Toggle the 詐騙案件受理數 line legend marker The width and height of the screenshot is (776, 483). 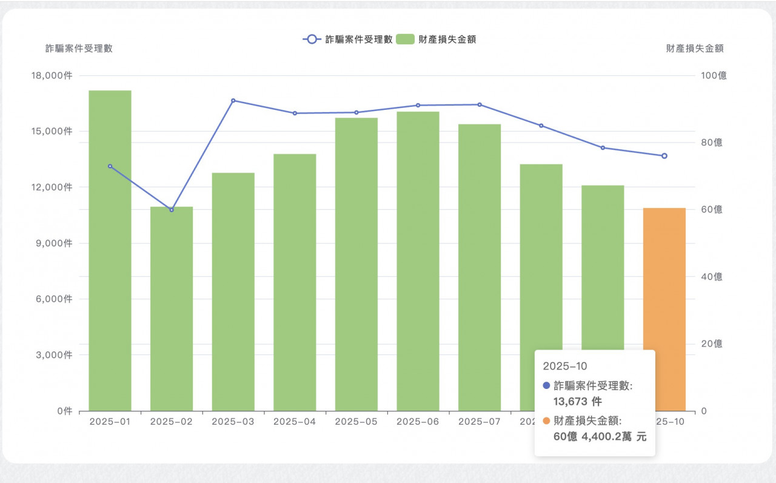click(312, 39)
